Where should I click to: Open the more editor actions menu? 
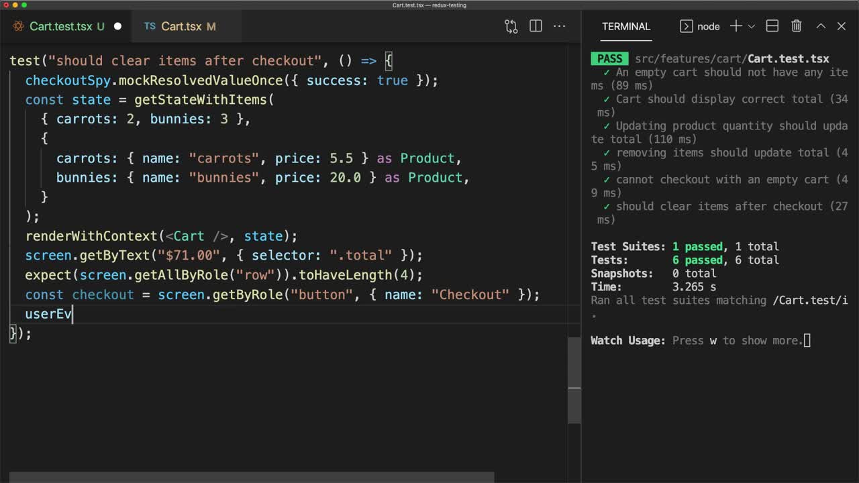(x=560, y=26)
